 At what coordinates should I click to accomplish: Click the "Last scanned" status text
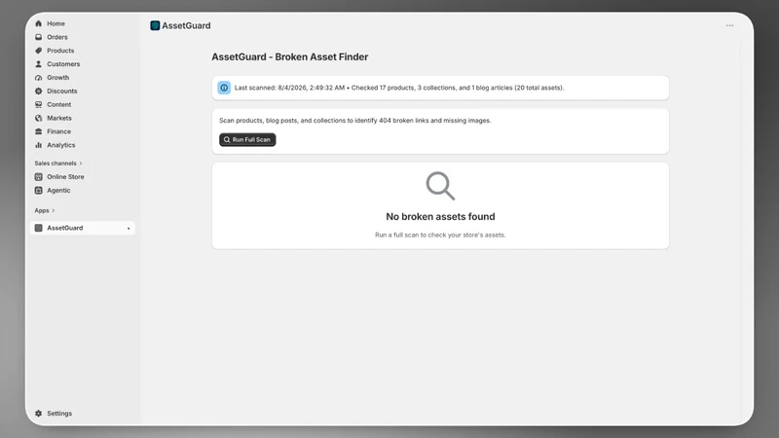tap(399, 88)
